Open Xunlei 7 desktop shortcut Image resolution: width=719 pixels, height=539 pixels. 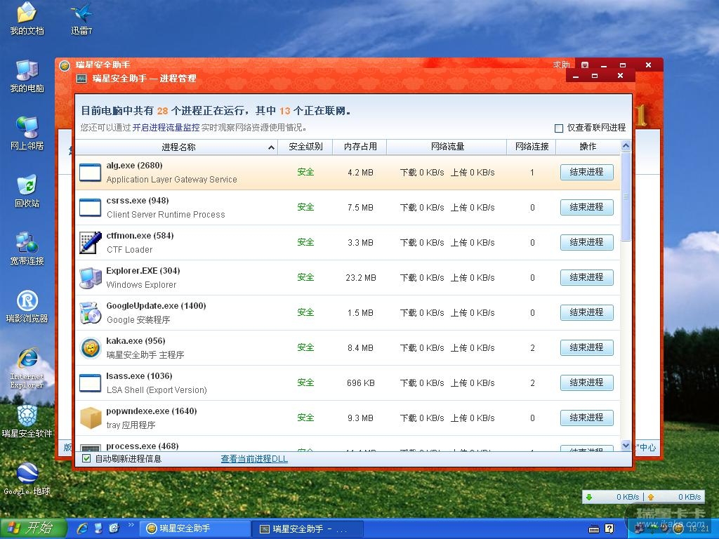click(81, 13)
